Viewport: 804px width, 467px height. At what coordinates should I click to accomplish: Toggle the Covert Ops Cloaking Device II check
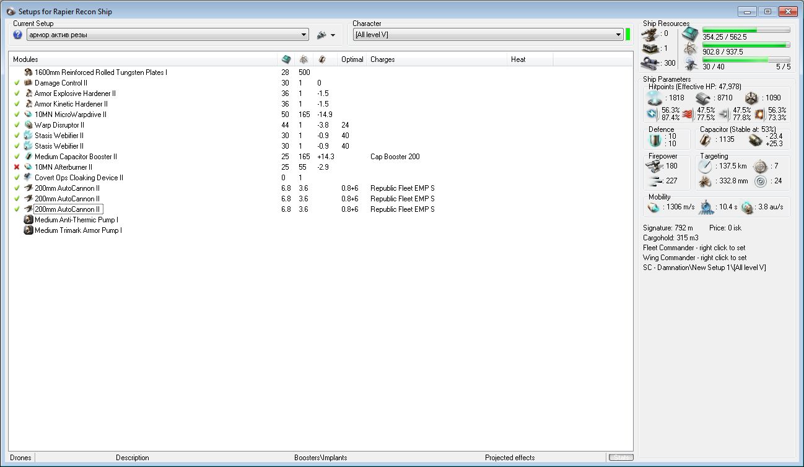17,178
